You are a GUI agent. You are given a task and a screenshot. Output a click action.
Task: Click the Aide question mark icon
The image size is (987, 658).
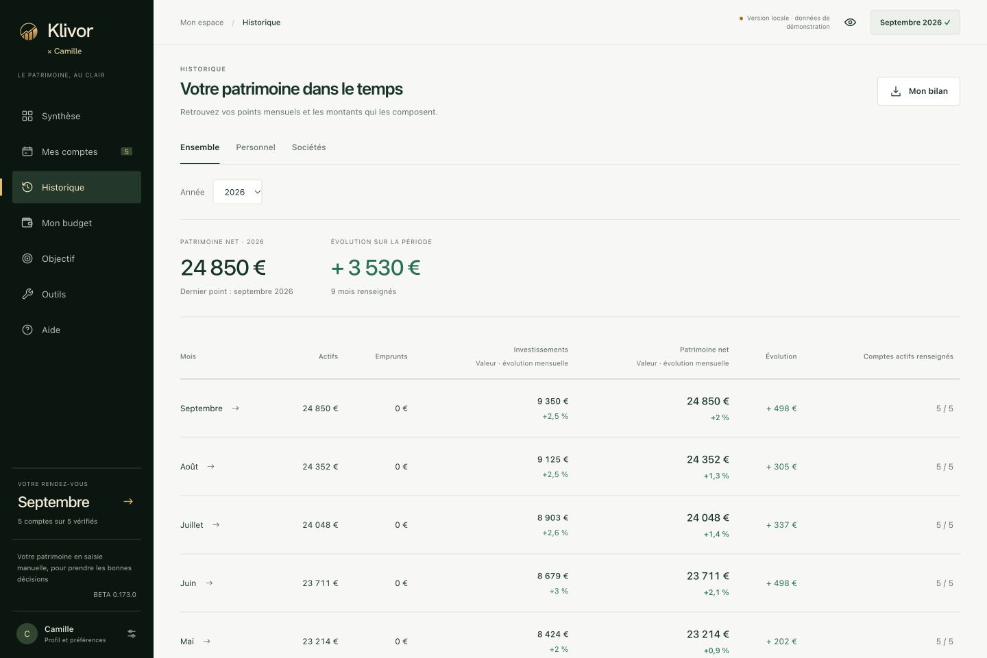pos(27,330)
